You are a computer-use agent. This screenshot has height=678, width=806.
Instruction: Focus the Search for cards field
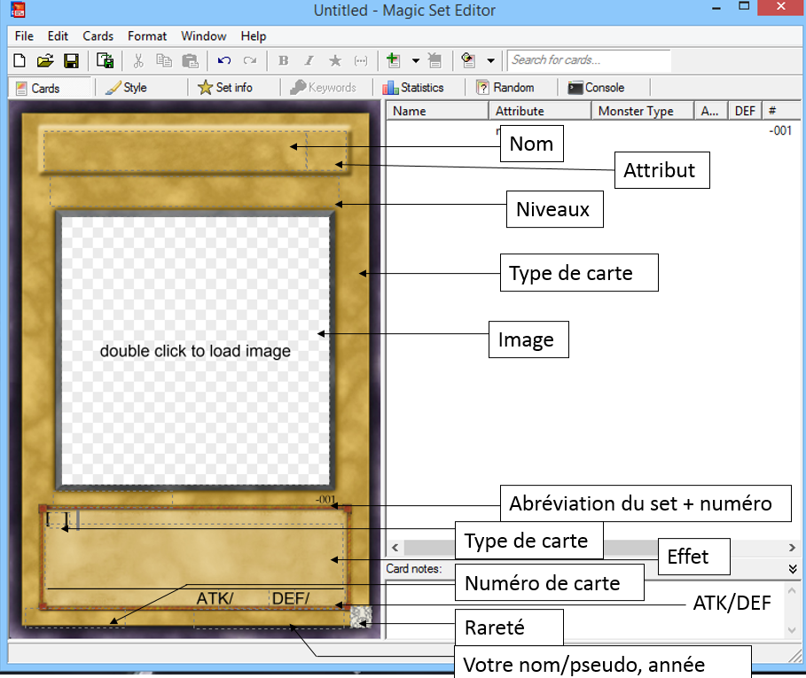[589, 60]
